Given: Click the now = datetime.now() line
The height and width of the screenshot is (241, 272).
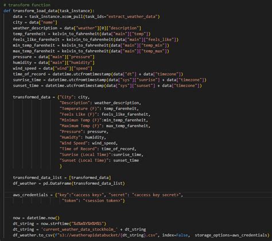Looking at the screenshot, I should pyautogui.click(x=36, y=218).
